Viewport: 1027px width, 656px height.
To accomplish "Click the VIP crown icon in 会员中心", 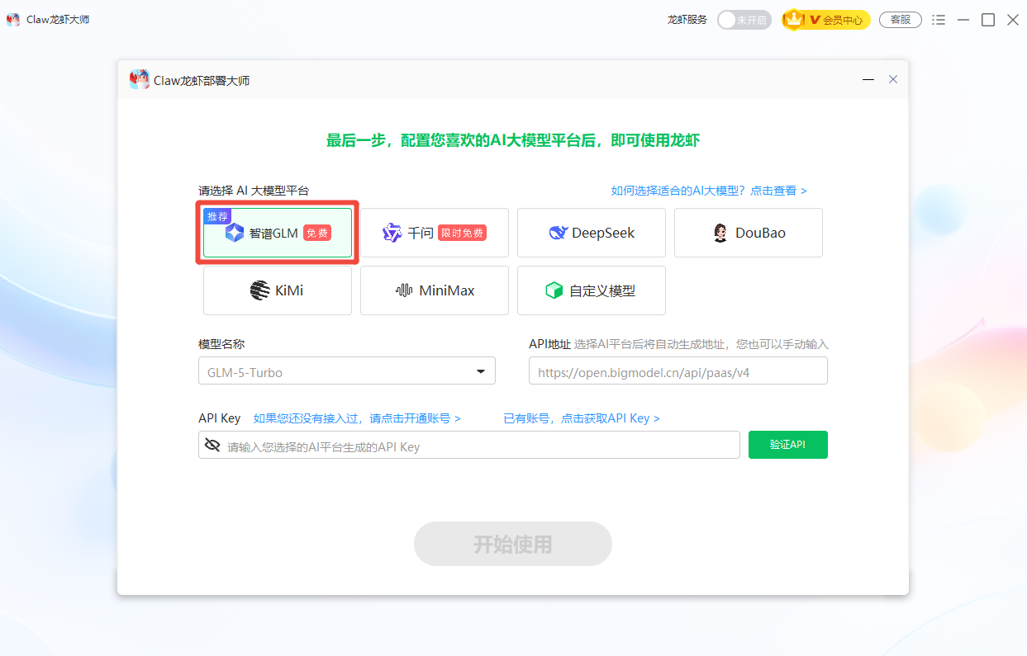I will (x=793, y=19).
